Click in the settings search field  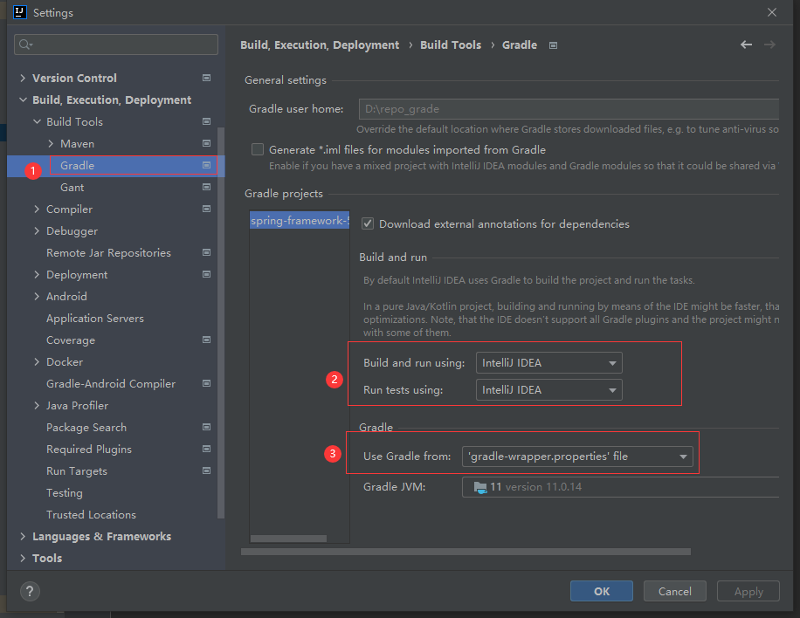click(116, 45)
